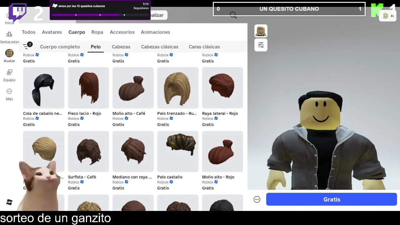Select the Pelo trenzado blonde hair thumbnail
400x225 pixels.
(x=178, y=88)
